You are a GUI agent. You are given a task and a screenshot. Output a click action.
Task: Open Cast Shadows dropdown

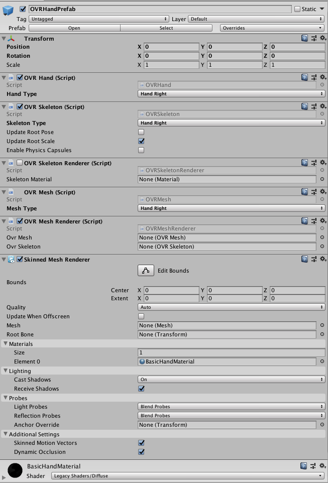pyautogui.click(x=231, y=379)
